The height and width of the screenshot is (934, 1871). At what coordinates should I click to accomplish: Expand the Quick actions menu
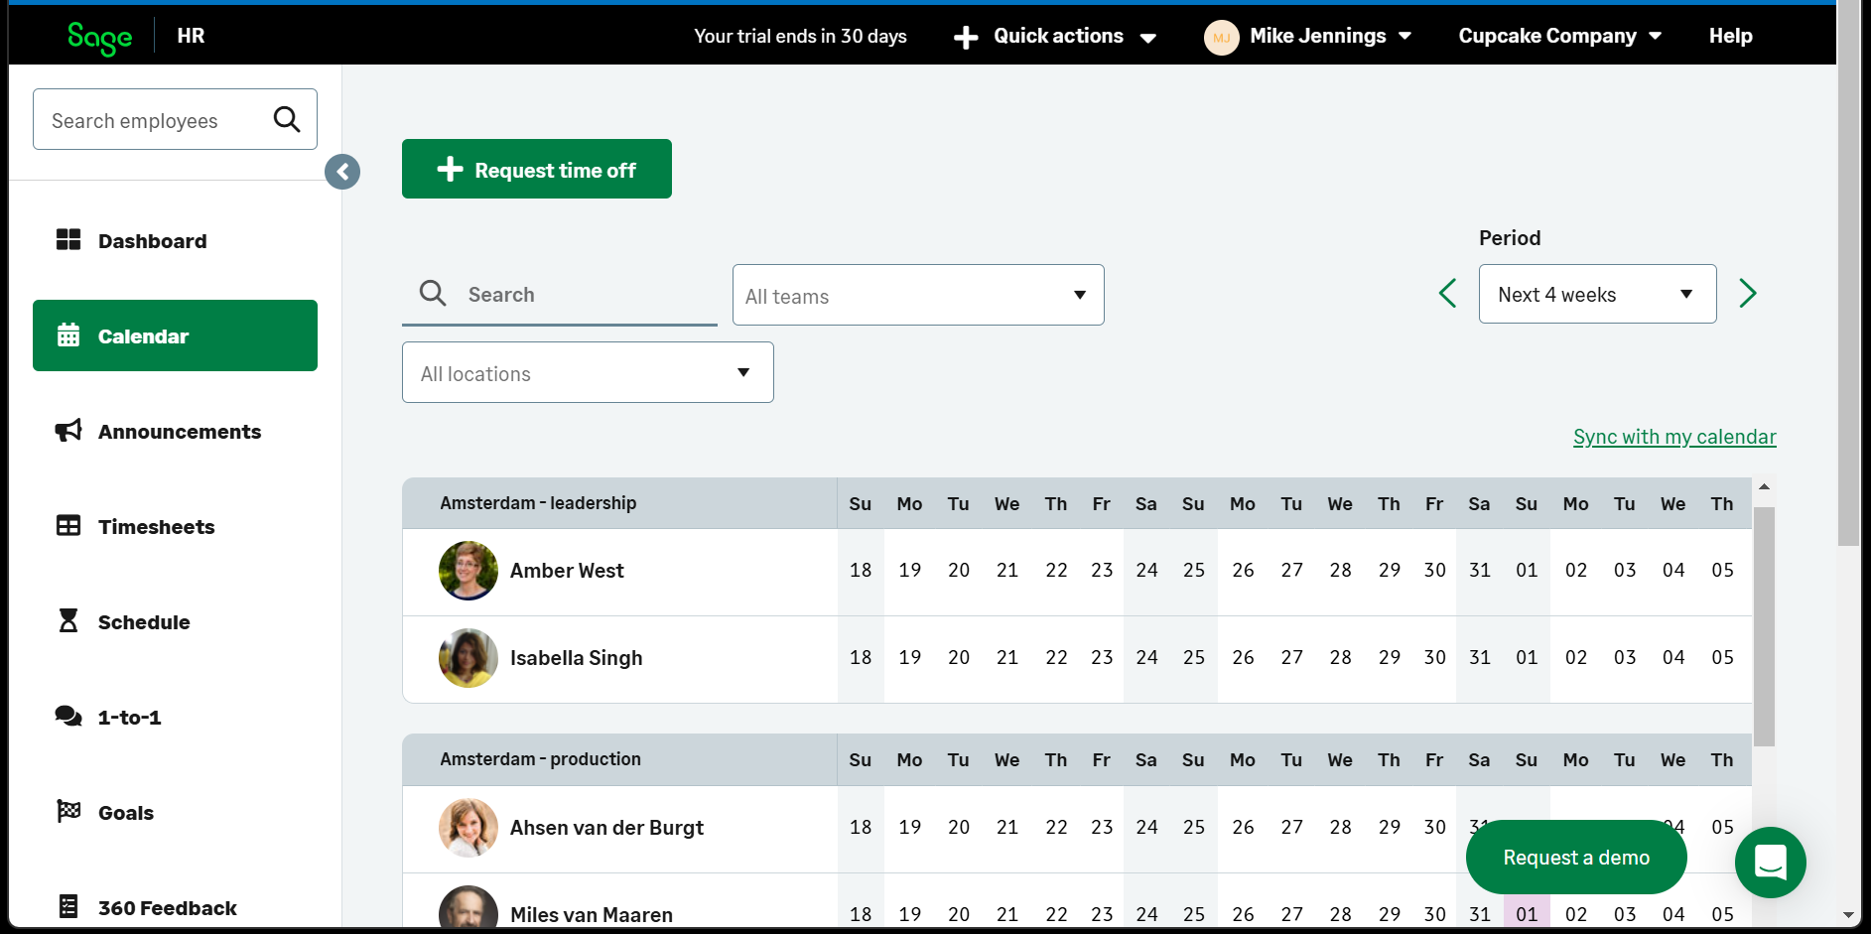click(x=1056, y=37)
